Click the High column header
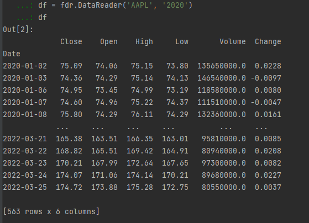Screen dimensions: 309x223 pos(144,42)
